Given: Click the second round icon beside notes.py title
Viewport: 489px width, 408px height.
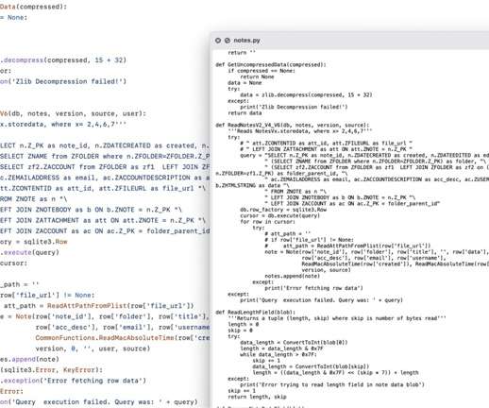Looking at the screenshot, I should pyautogui.click(x=228, y=41).
